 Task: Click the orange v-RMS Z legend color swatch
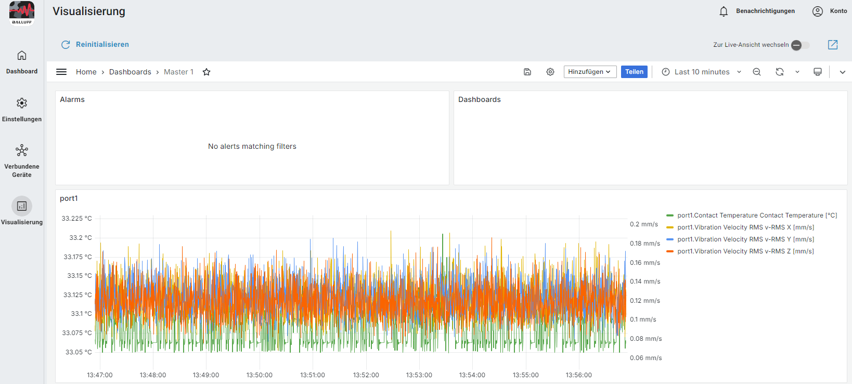pos(670,251)
